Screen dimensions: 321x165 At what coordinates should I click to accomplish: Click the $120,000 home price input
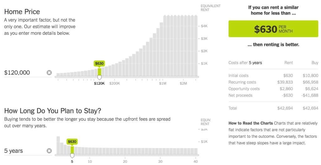coord(24,73)
